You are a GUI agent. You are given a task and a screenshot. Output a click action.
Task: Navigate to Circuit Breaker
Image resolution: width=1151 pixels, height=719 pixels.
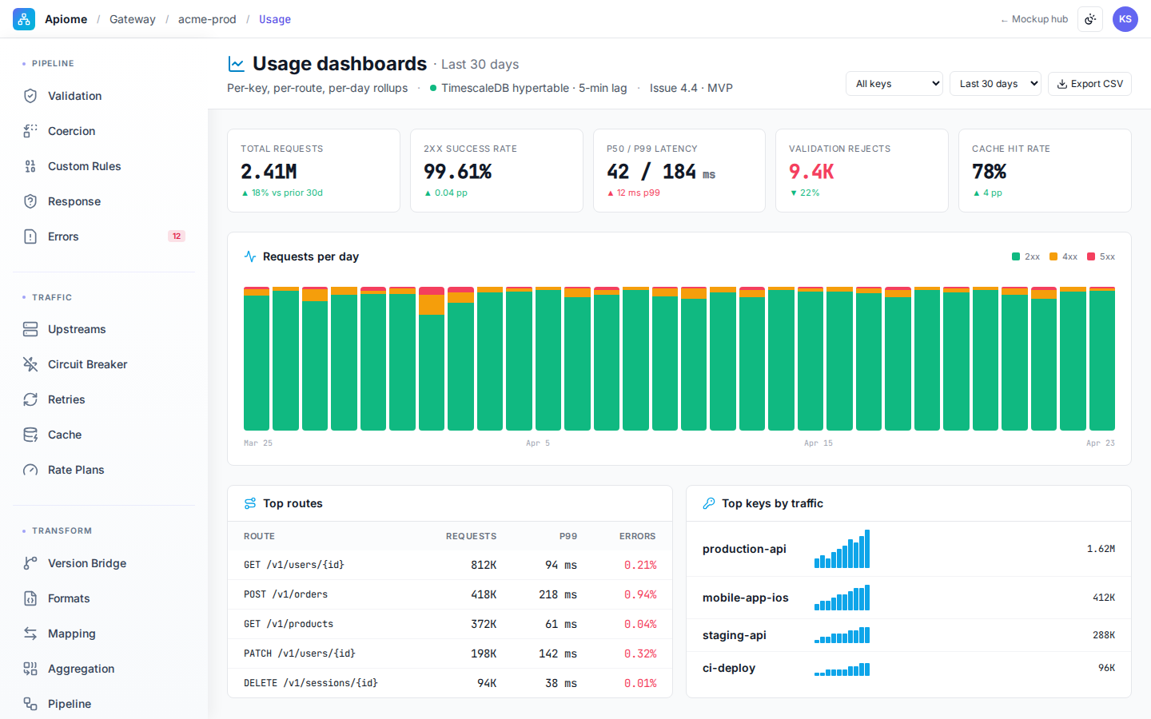pos(104,364)
